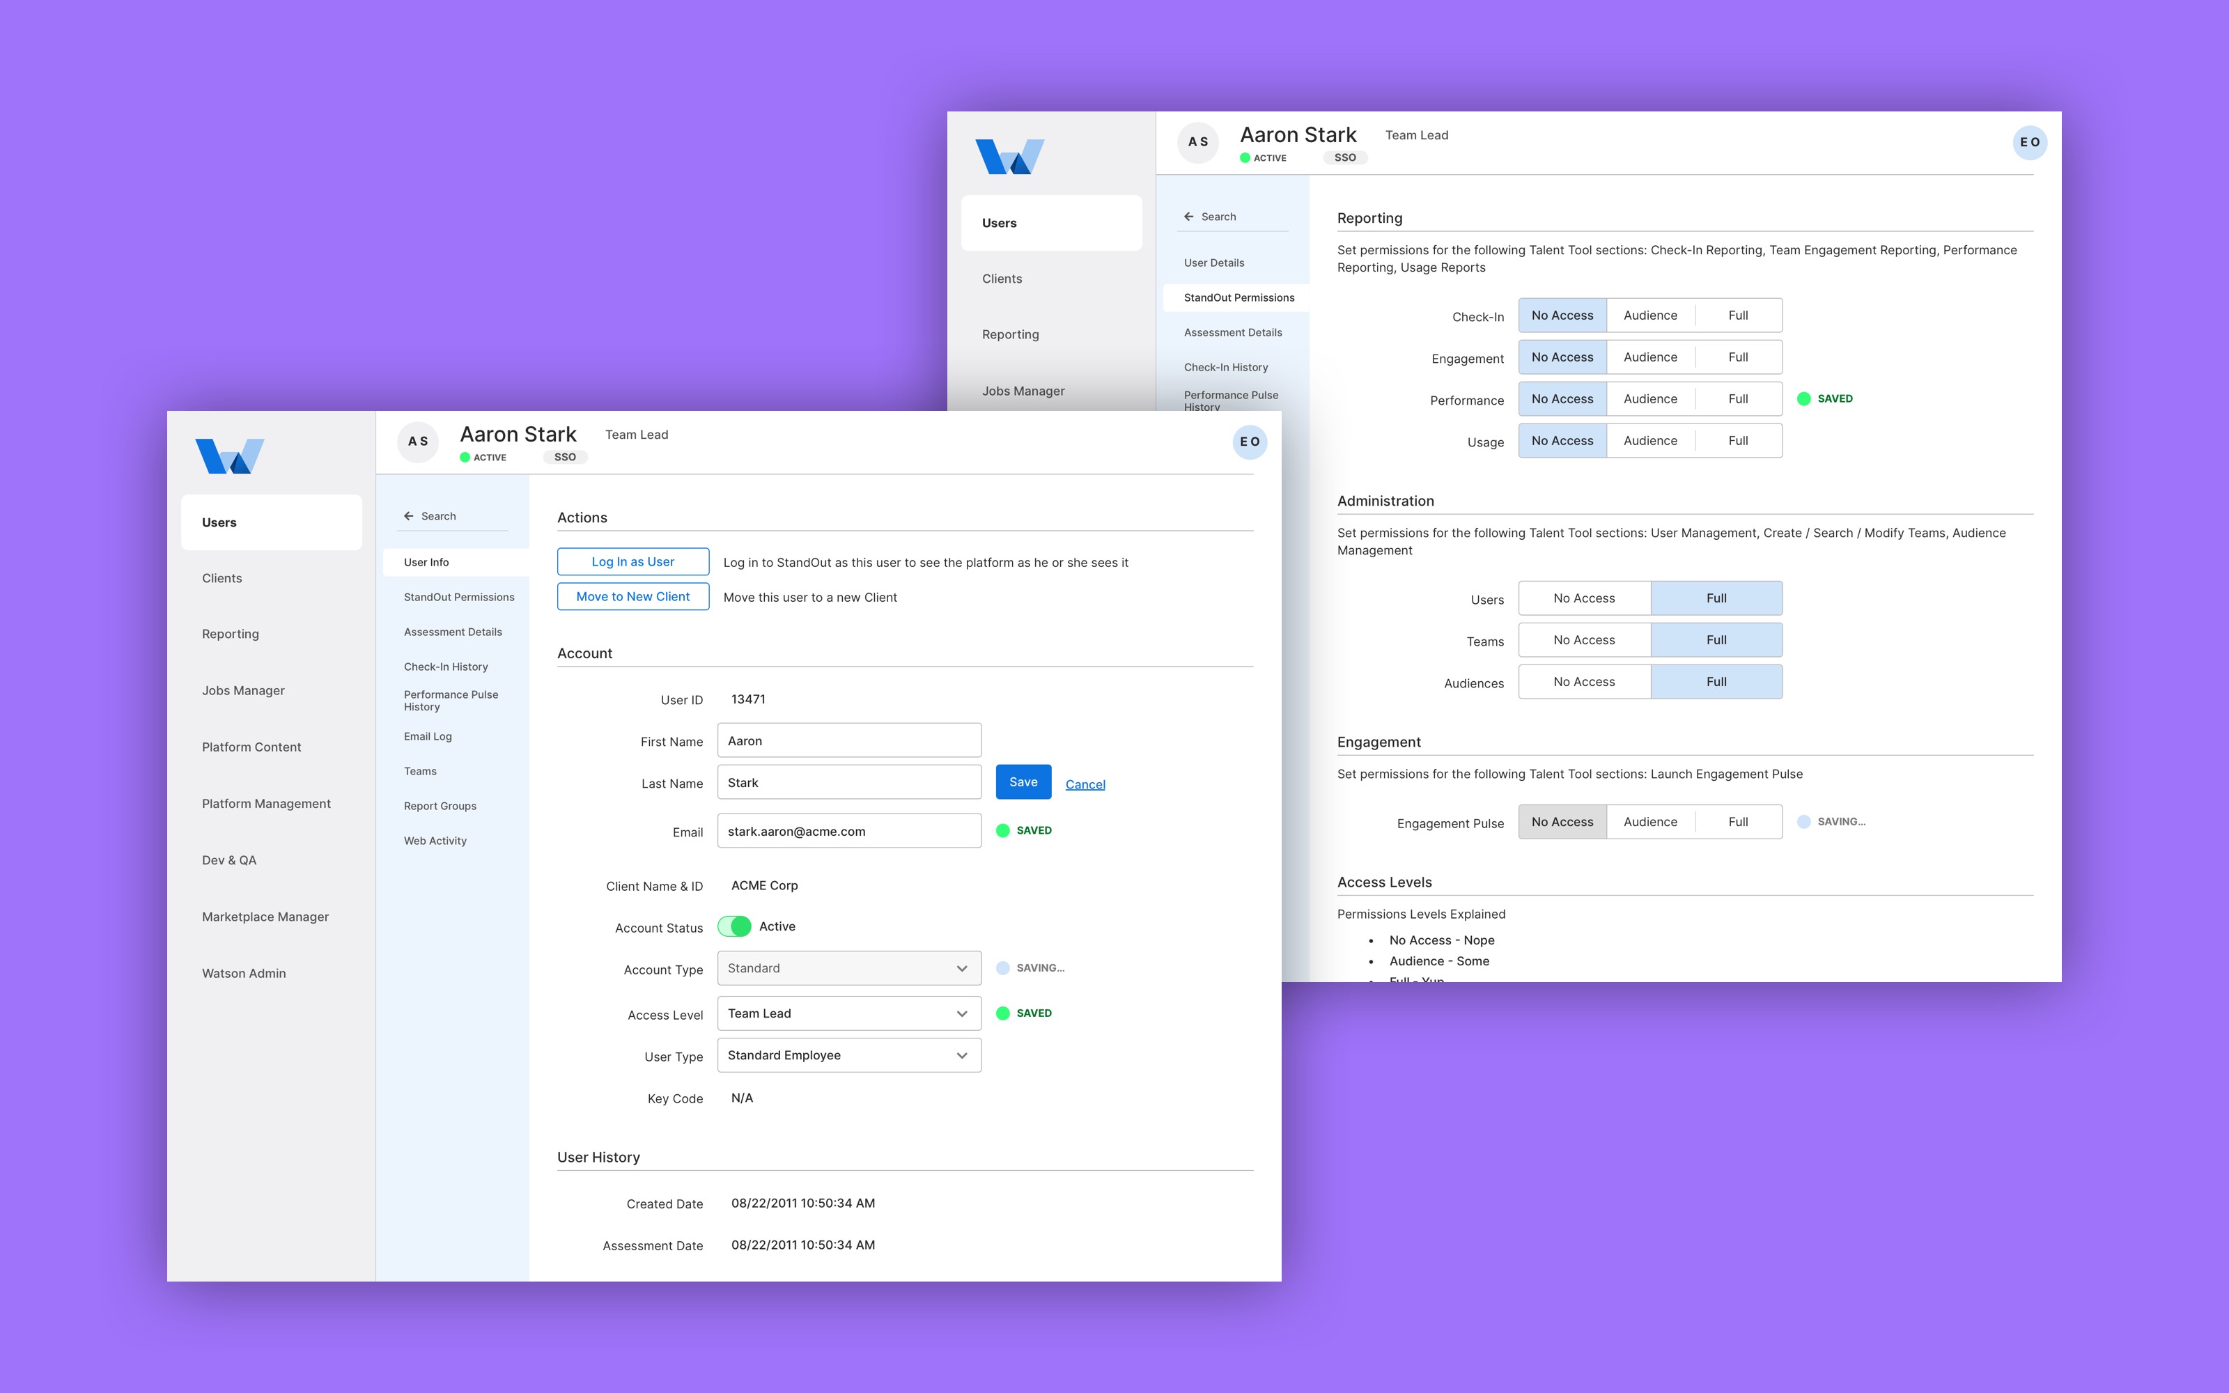Set Teams administration to Full
The height and width of the screenshot is (1393, 2229).
(x=1717, y=639)
